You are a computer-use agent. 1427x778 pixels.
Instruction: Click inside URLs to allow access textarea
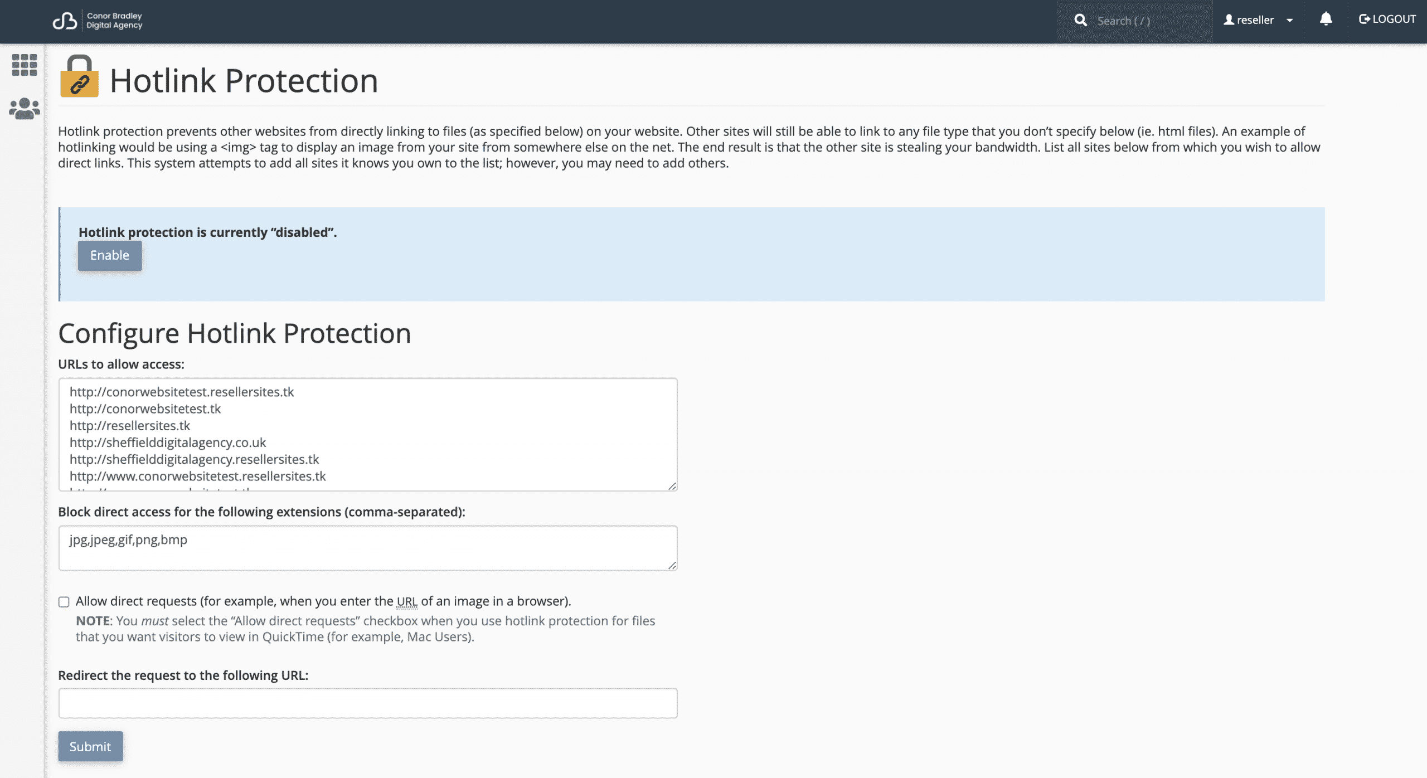pos(368,435)
